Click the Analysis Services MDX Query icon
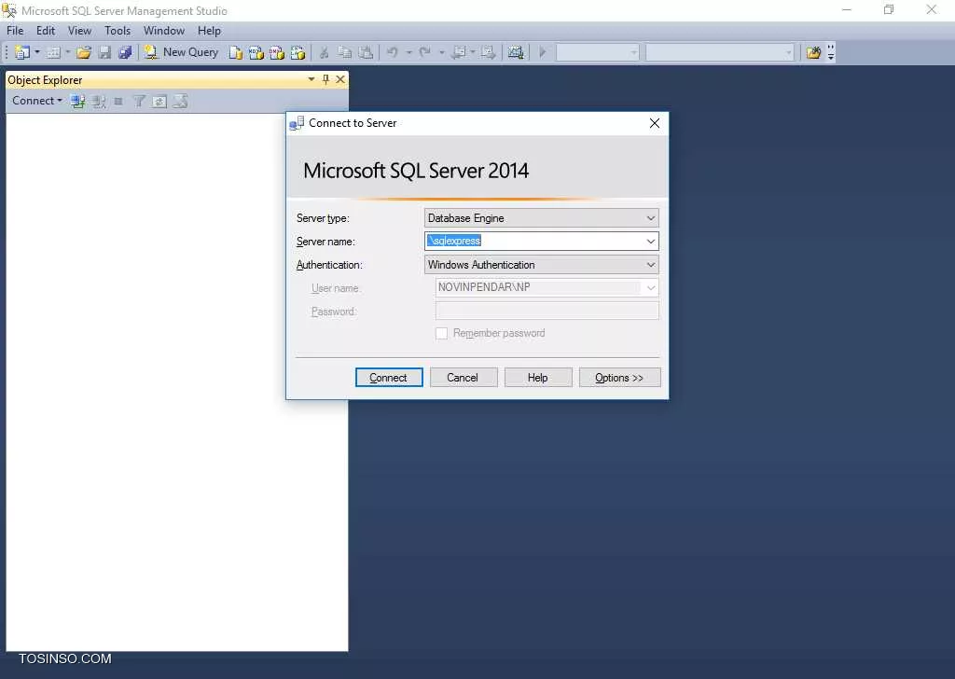Image resolution: width=955 pixels, height=679 pixels. 256,52
